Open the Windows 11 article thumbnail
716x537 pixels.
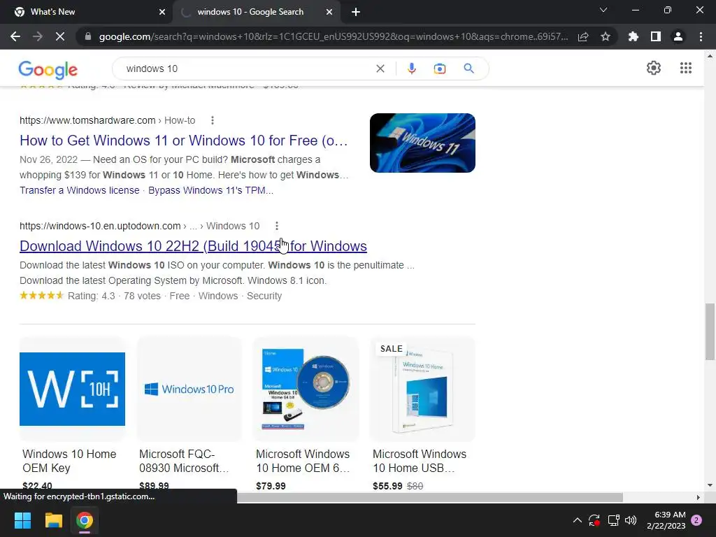point(422,143)
